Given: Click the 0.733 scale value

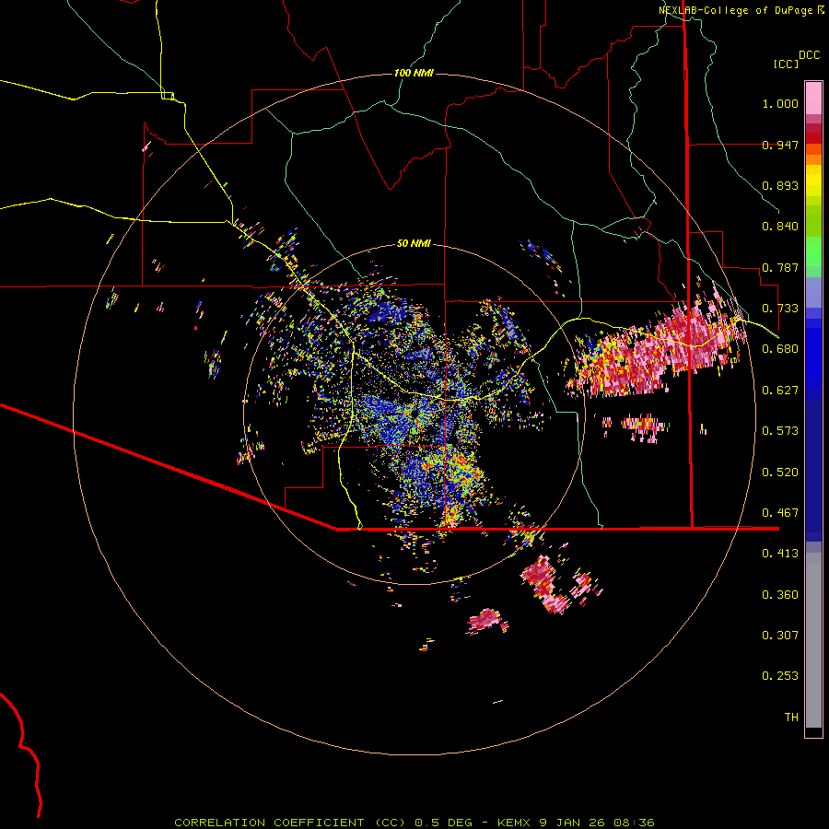Looking at the screenshot, I should pyautogui.click(x=780, y=309).
